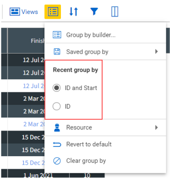Select the ID radio button

(57, 106)
